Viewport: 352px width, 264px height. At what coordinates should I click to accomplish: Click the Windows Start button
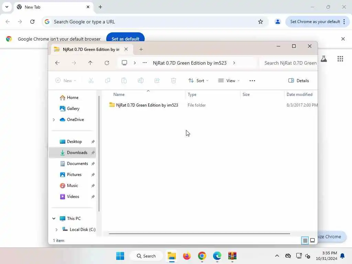120,256
